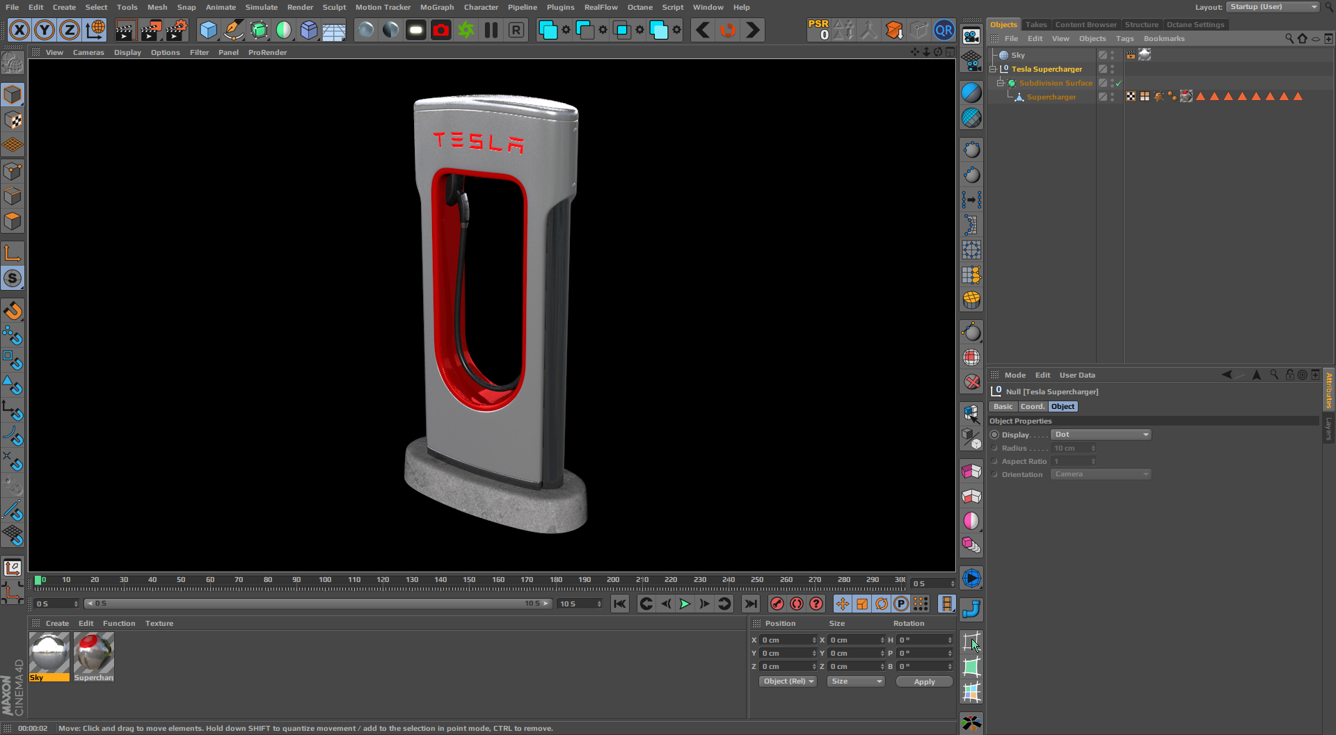Disable the Subdivision Surface green checkmark
The width and height of the screenshot is (1336, 735).
point(1118,83)
